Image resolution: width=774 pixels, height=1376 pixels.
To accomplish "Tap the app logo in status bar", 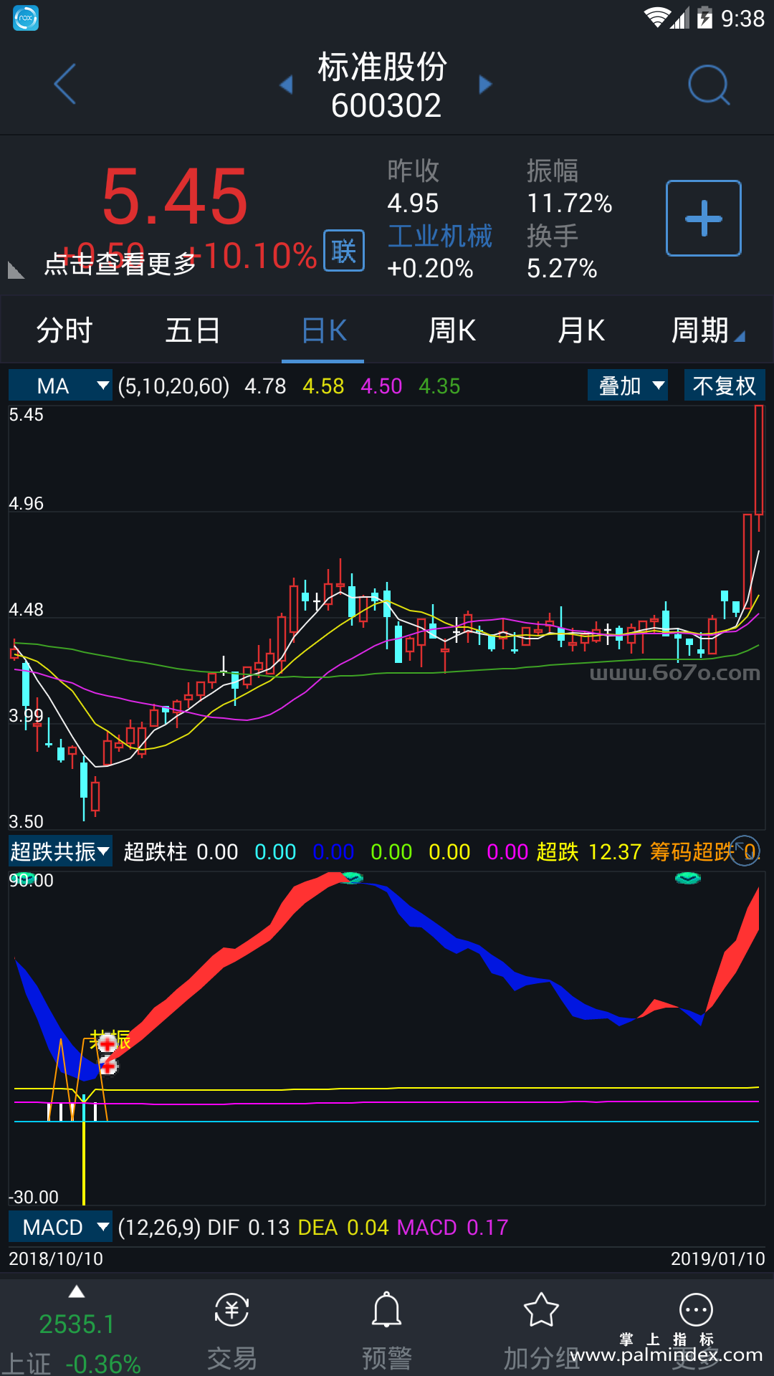I will pos(26,18).
